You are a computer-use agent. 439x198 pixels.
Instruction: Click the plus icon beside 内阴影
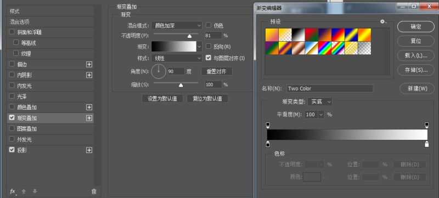click(89, 75)
